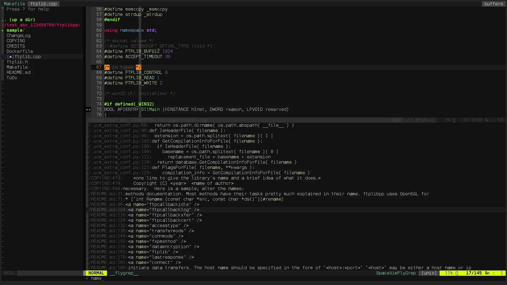Open Dockerfile from the file tree

pyautogui.click(x=20, y=51)
